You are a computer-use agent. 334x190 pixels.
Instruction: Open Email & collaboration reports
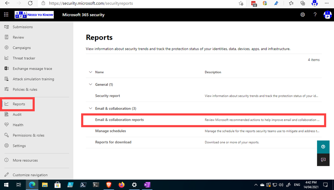(119, 120)
